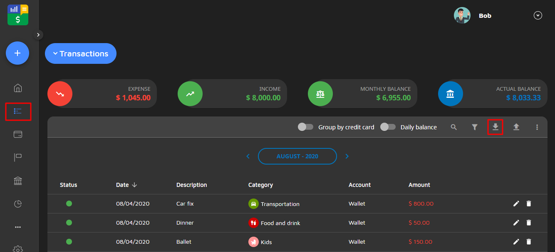The height and width of the screenshot is (252, 555).
Task: Toggle Group by credit card switch
Action: point(305,127)
